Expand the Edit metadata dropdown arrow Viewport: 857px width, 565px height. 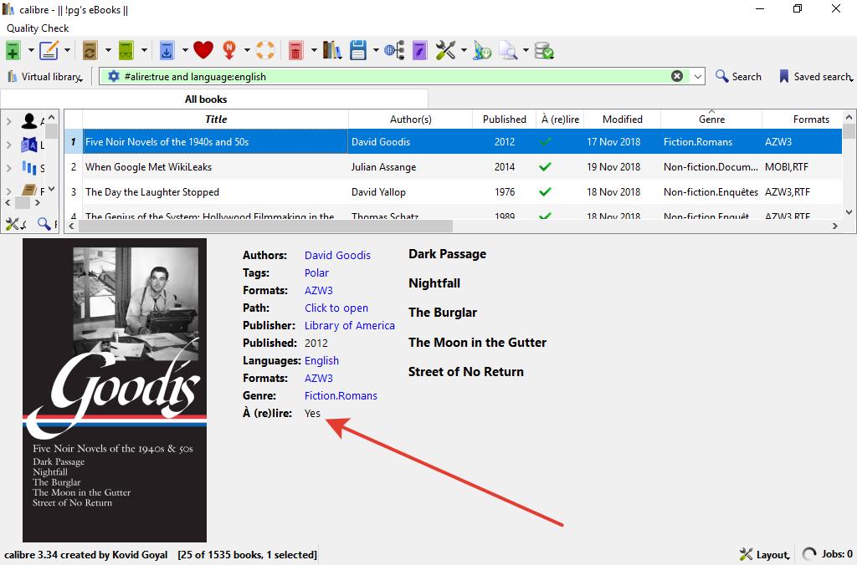[x=67, y=51]
